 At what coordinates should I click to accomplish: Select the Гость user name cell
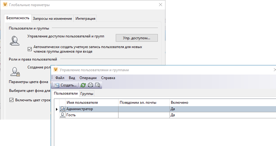[92, 115]
